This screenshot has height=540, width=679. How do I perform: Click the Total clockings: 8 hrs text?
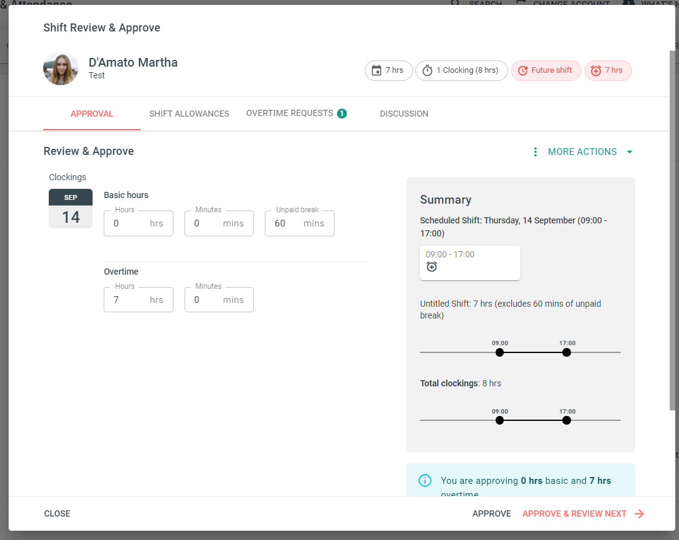(x=460, y=383)
